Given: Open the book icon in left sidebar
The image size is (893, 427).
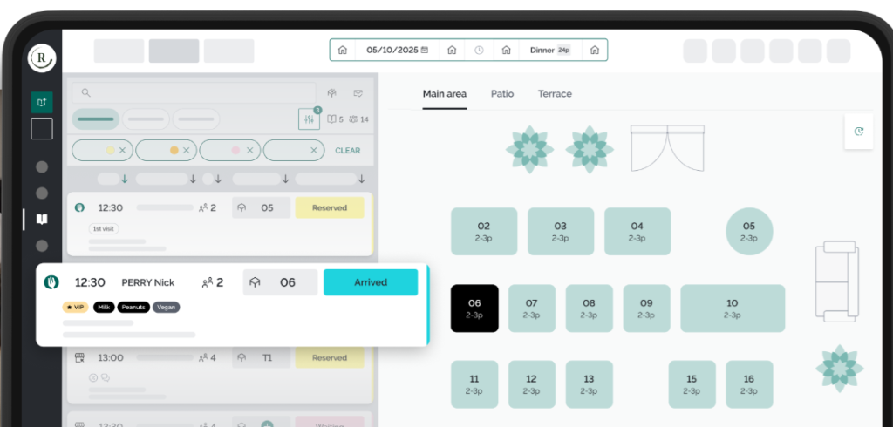Looking at the screenshot, I should (x=42, y=220).
